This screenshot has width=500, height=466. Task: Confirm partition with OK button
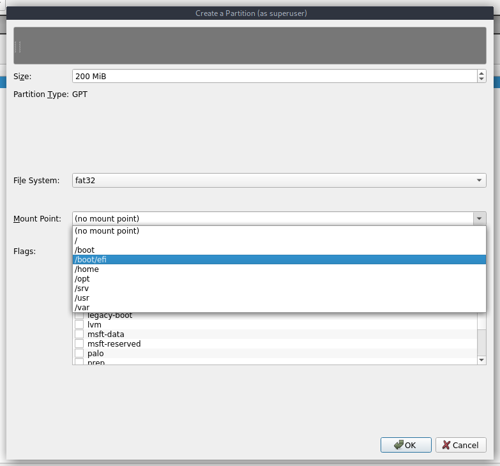(405, 445)
